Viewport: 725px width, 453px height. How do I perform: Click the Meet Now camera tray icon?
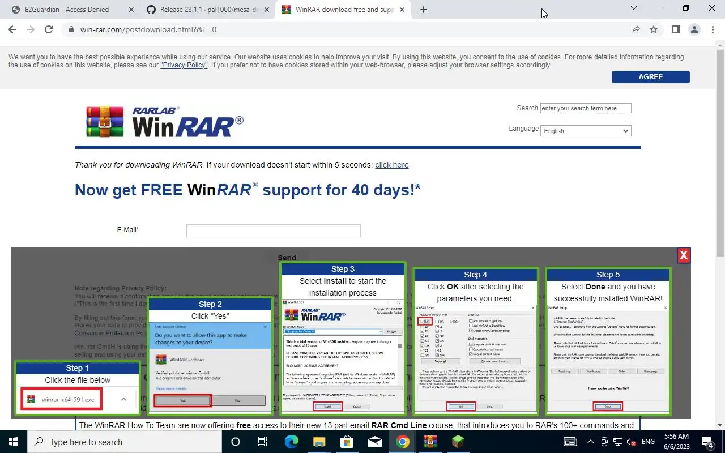tap(604, 442)
